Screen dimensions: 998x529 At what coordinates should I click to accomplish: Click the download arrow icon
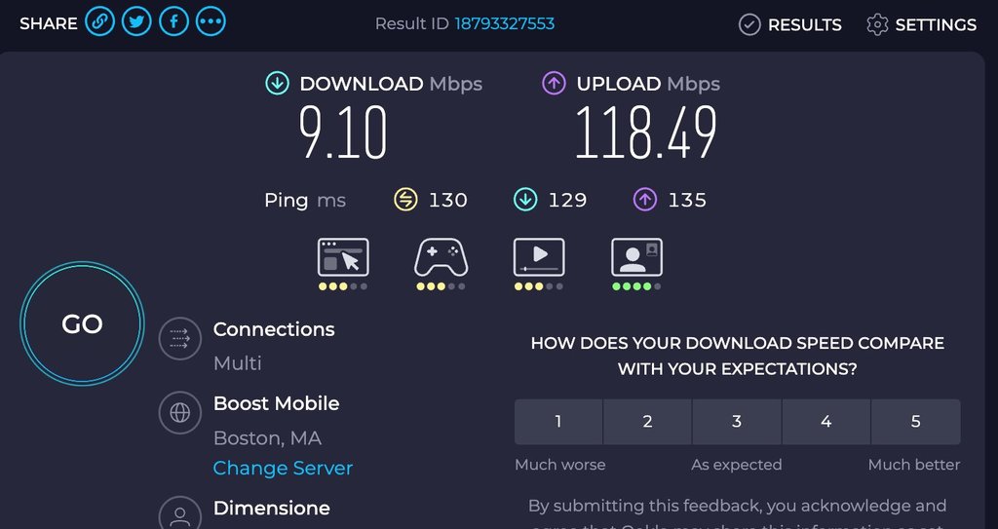pyautogui.click(x=277, y=84)
